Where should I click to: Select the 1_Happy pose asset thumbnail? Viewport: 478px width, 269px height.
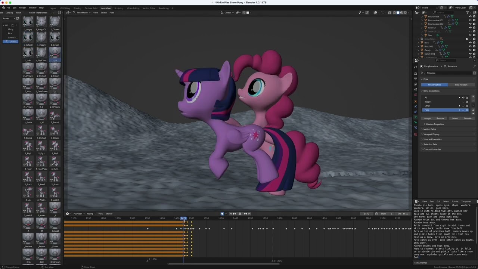(41, 40)
